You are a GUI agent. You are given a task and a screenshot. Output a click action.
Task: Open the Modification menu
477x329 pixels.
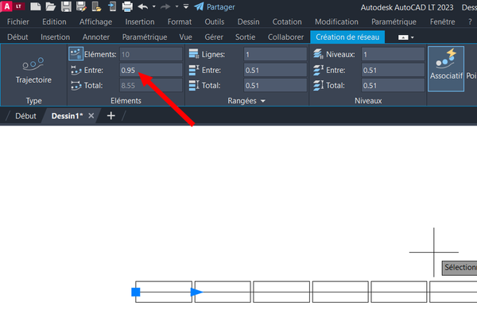click(336, 22)
